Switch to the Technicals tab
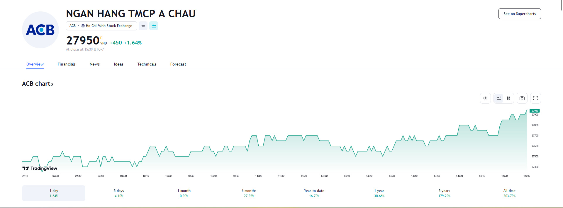563x208 pixels. [147, 64]
